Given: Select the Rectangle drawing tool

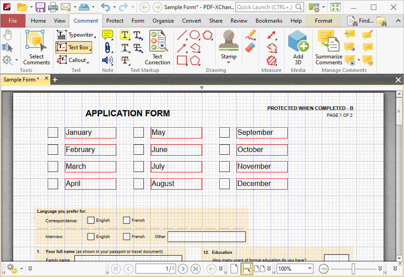Looking at the screenshot, I should point(182,60).
